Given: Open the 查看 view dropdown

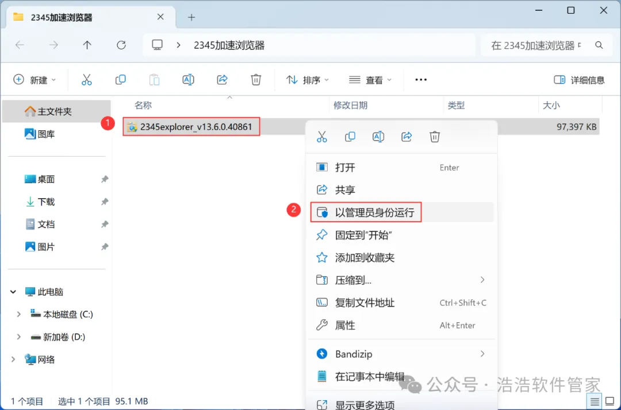Looking at the screenshot, I should click(370, 80).
